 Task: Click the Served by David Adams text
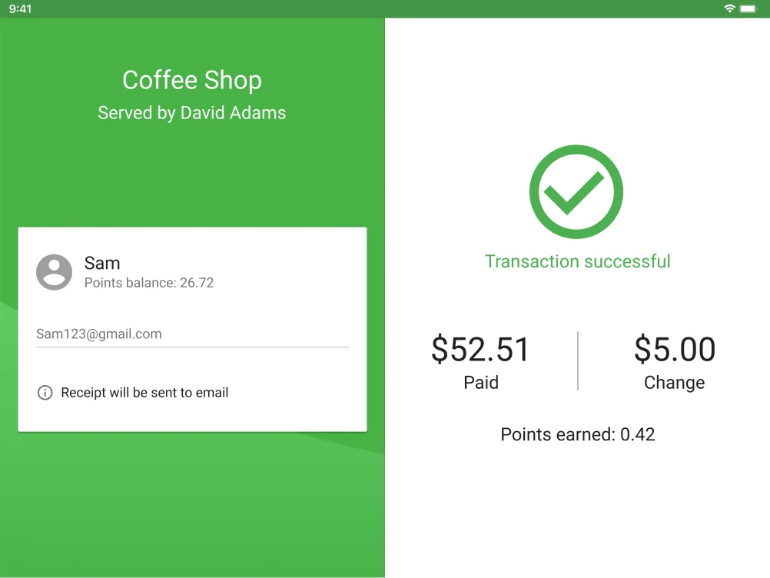tap(192, 113)
